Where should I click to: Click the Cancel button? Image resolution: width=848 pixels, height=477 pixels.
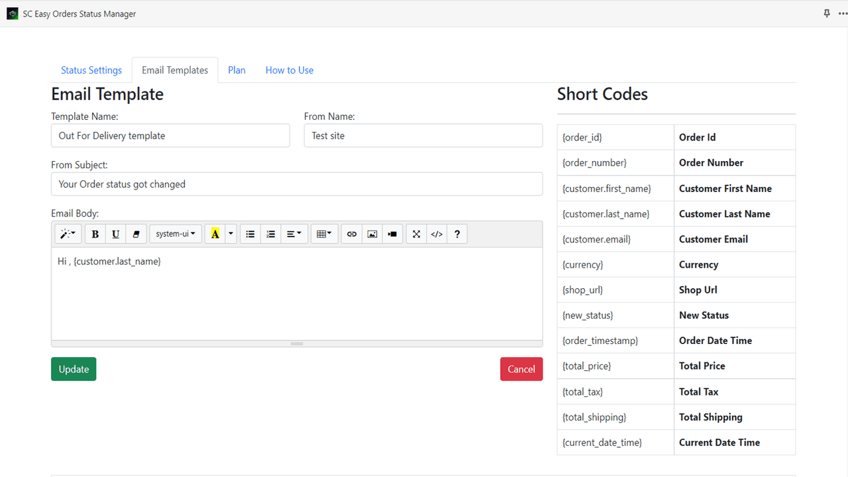point(521,369)
